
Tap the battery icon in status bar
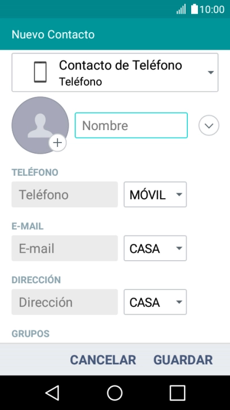[195, 9]
